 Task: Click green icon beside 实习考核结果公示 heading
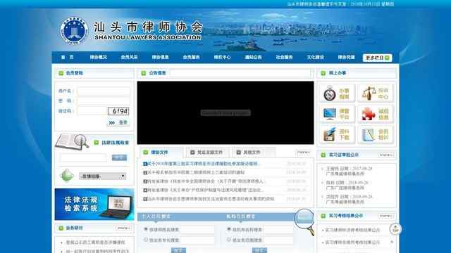pos(323,216)
